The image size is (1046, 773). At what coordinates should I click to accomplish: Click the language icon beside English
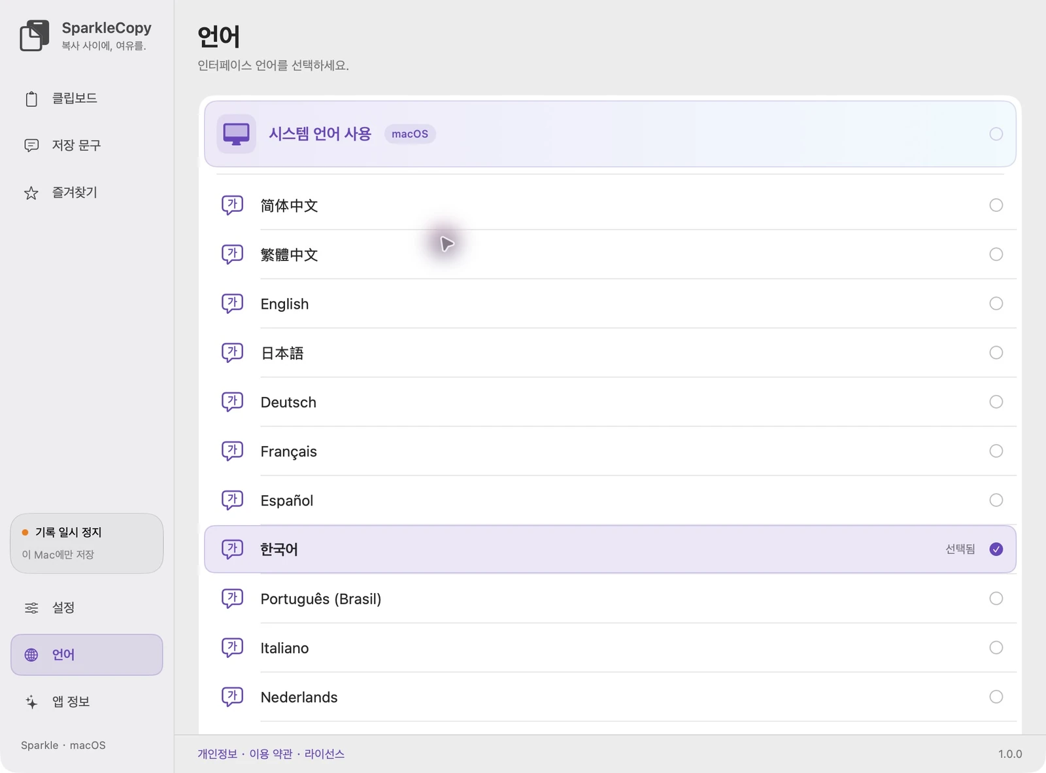[x=232, y=303]
